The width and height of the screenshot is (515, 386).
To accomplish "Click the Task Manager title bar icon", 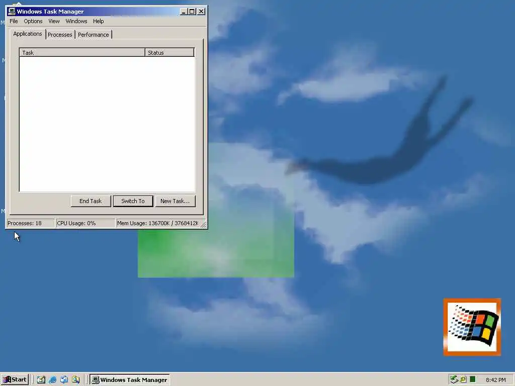I will click(x=12, y=12).
